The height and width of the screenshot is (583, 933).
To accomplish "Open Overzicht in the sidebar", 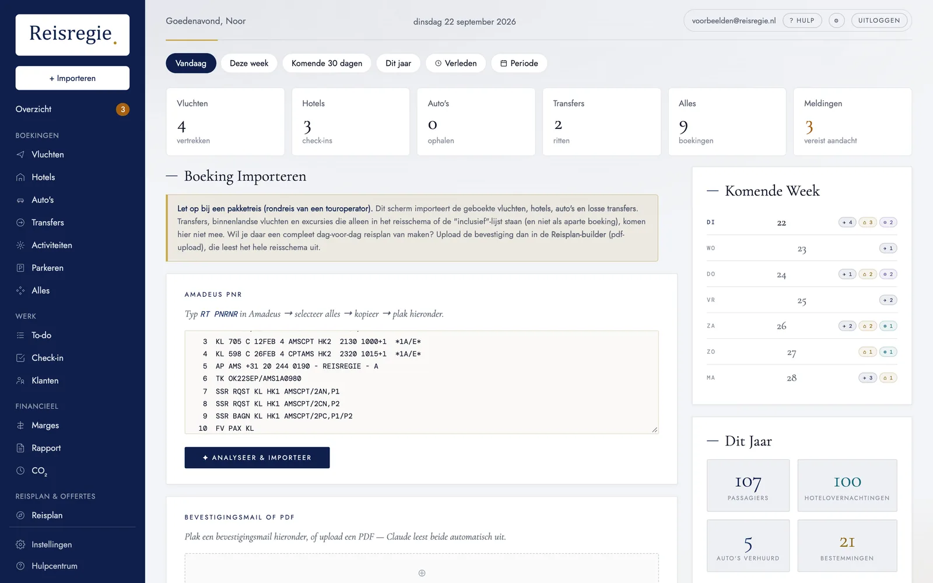I will 72,109.
